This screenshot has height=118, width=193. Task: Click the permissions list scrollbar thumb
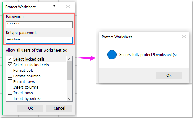(70, 71)
